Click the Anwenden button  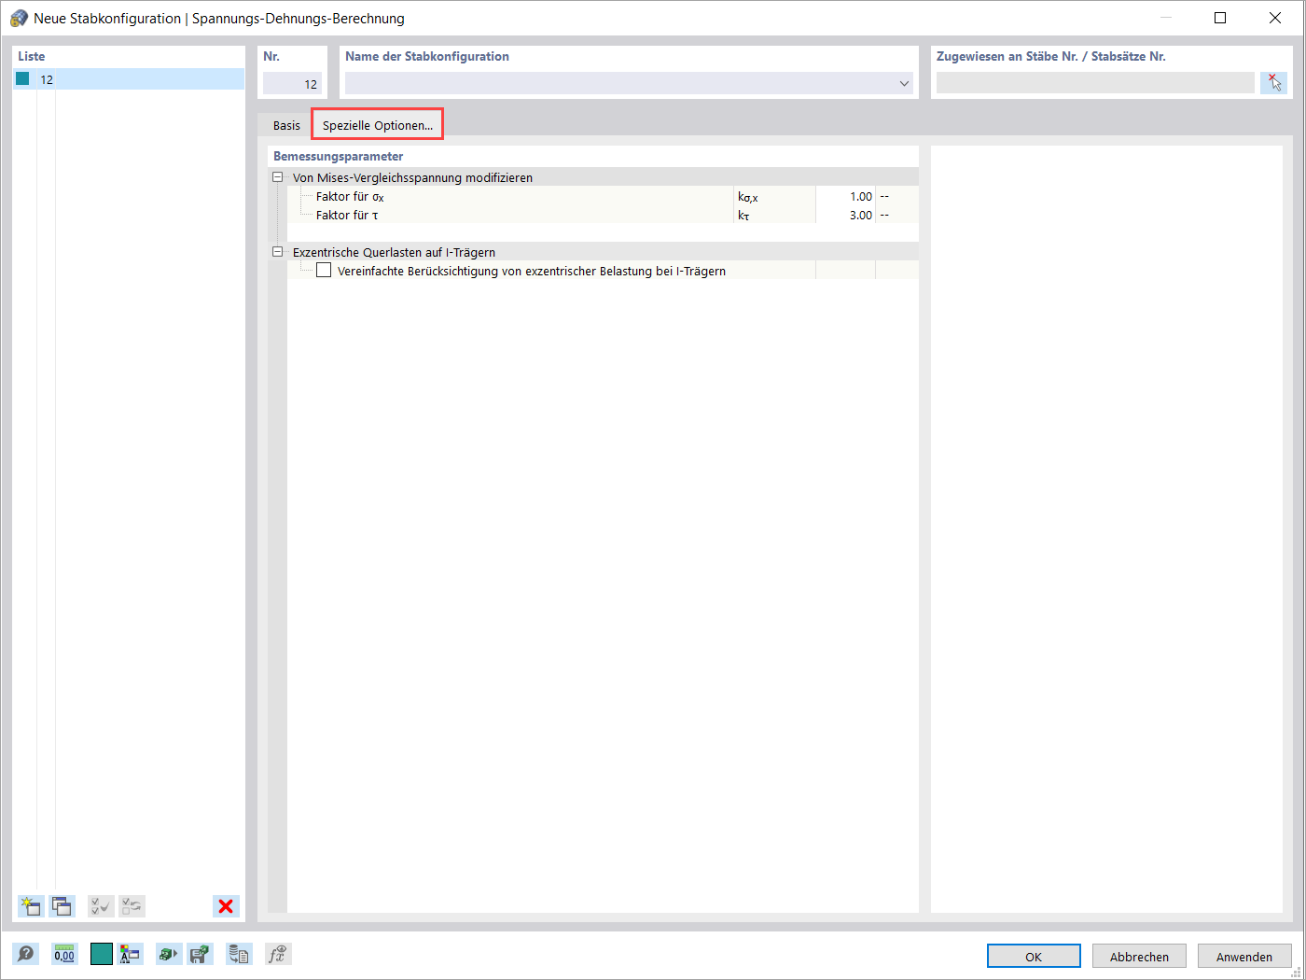tap(1244, 957)
